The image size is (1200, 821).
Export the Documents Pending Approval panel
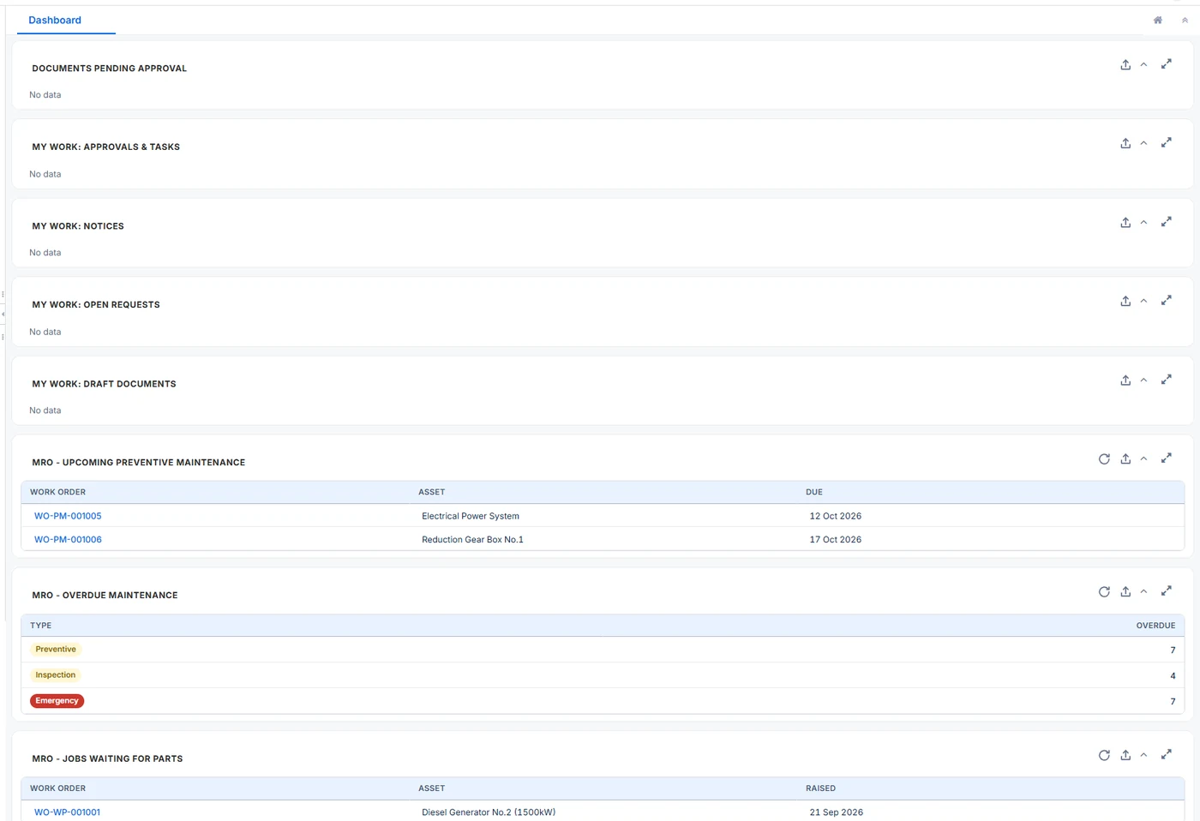click(x=1125, y=64)
